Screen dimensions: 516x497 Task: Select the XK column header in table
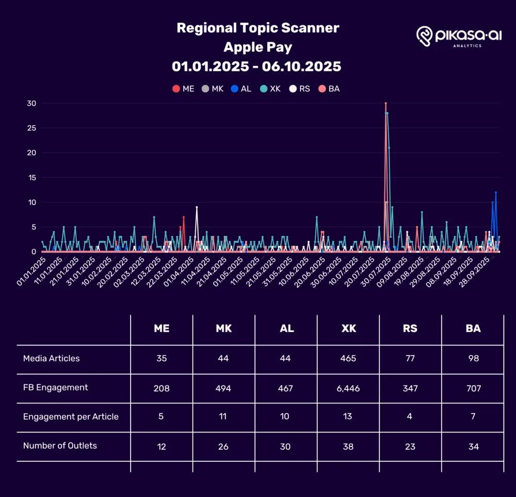pos(348,329)
